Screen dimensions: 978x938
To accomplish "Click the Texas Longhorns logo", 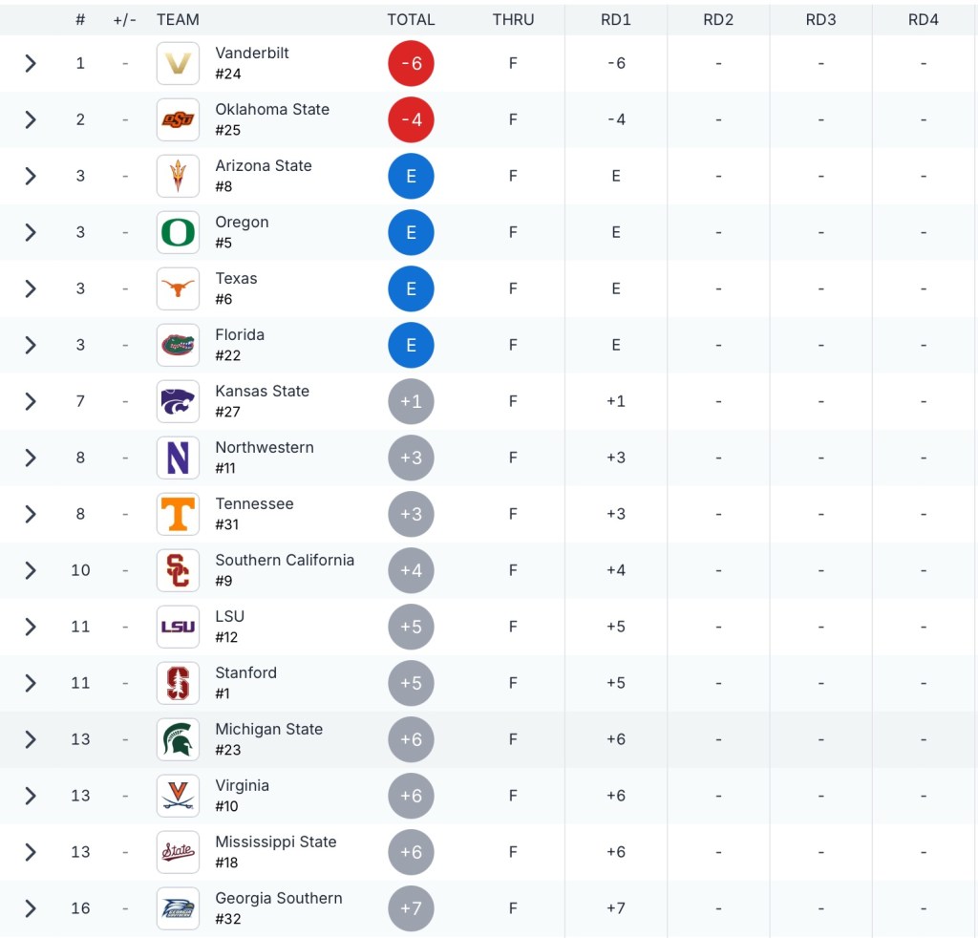I will [178, 288].
